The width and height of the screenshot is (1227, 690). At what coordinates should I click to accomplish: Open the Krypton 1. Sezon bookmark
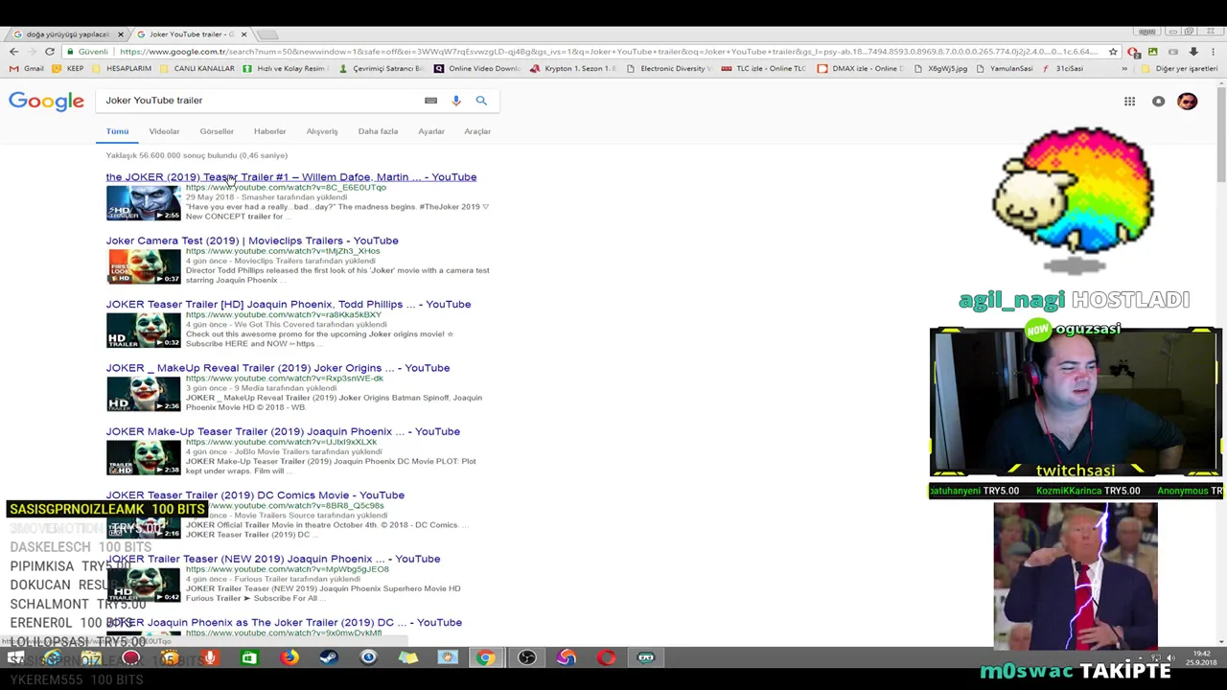tap(574, 68)
